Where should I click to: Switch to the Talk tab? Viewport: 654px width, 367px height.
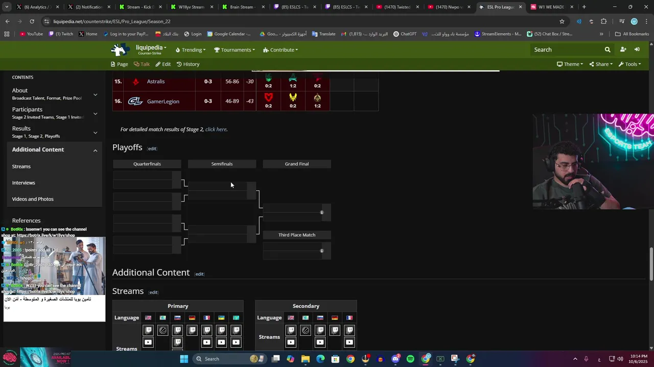[x=142, y=64]
